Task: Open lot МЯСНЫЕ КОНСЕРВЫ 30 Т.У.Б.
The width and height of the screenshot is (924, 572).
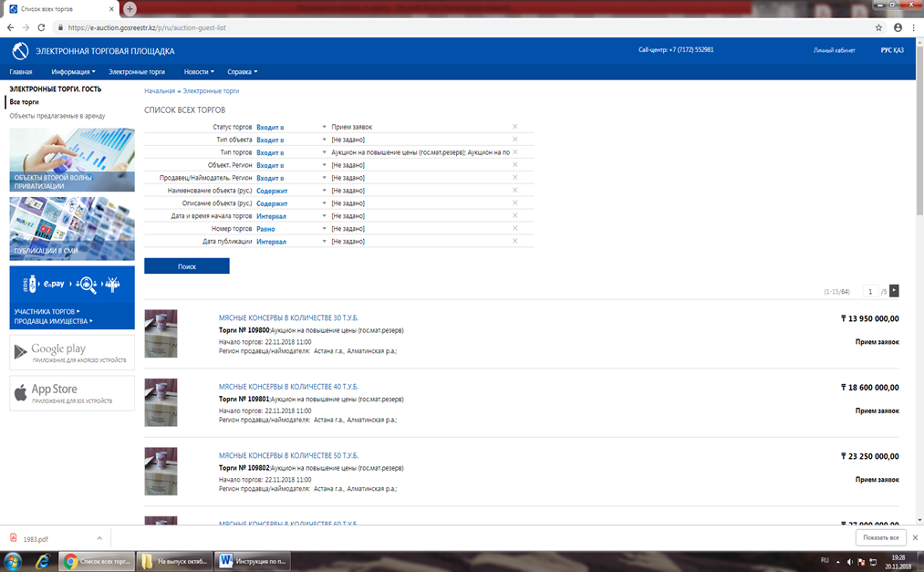Action: click(x=288, y=317)
